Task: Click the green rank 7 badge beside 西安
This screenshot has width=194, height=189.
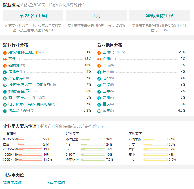Action: click(x=99, y=92)
